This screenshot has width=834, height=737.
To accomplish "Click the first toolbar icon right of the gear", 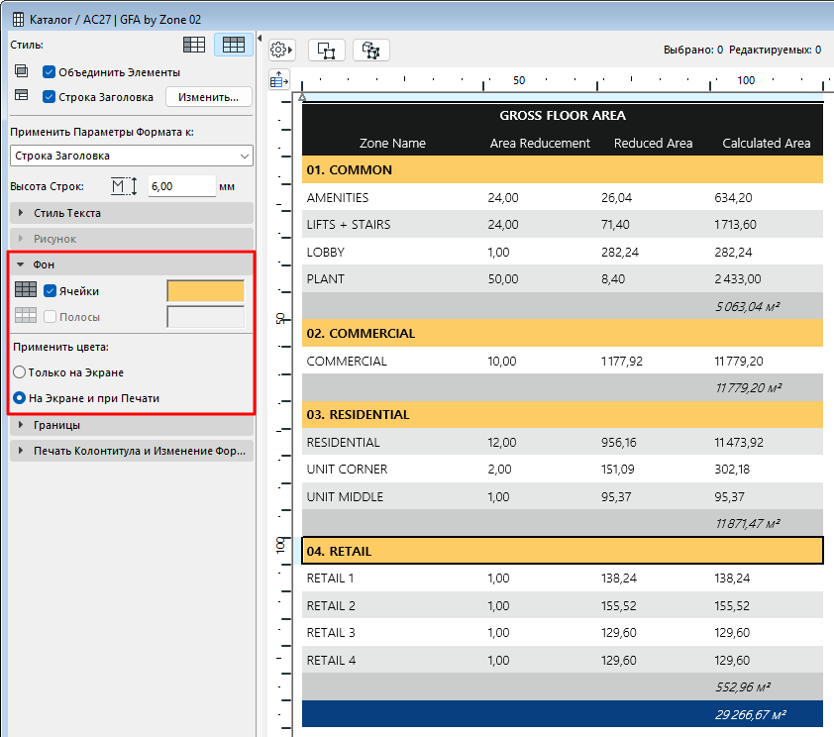I will 327,50.
